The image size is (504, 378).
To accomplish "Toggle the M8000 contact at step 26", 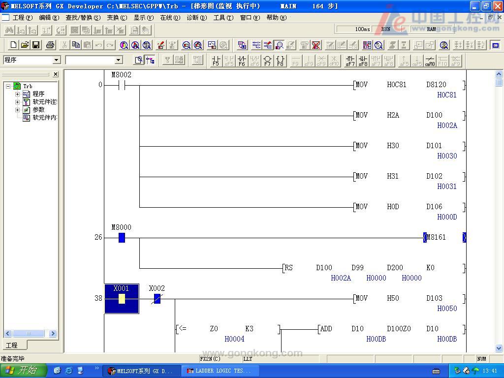I will [122, 238].
